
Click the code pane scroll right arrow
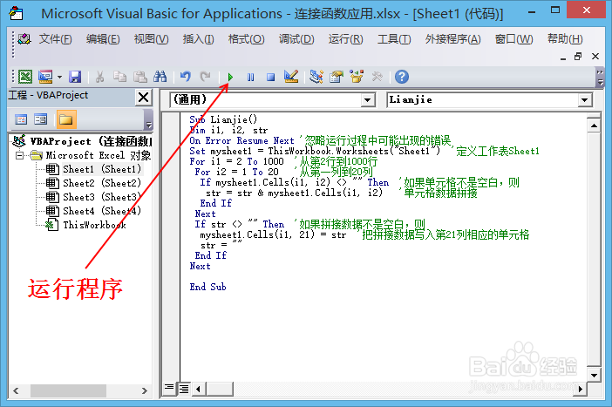coord(581,389)
